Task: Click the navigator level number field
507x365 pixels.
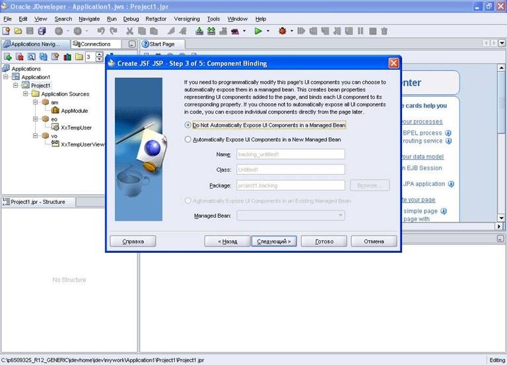Action: point(90,57)
